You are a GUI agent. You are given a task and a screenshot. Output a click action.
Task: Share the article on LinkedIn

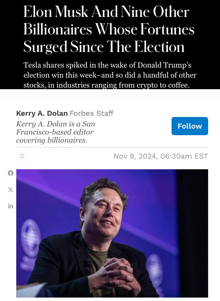11,206
